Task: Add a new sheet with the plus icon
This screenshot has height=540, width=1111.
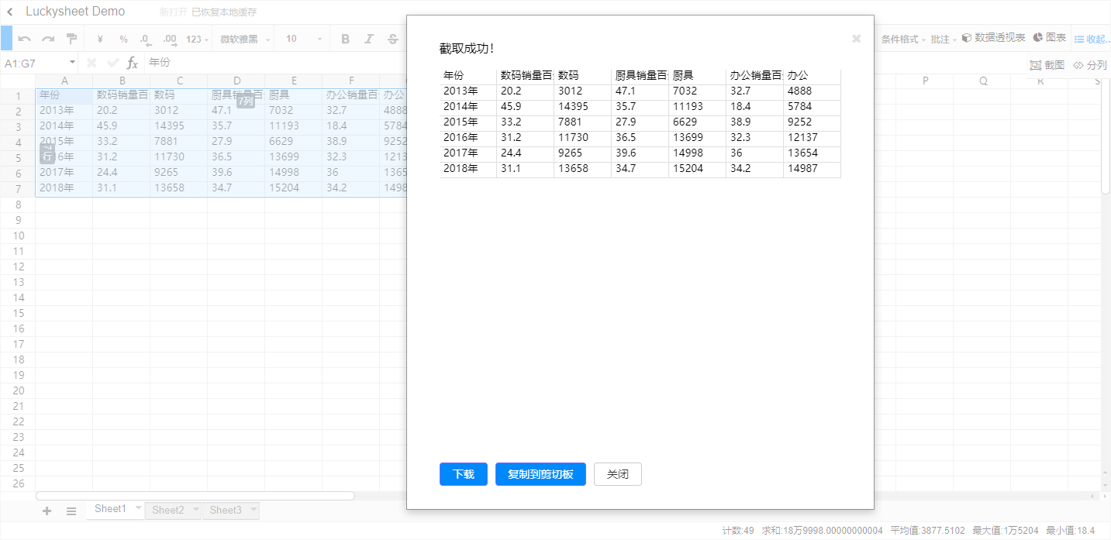Action: pyautogui.click(x=46, y=510)
